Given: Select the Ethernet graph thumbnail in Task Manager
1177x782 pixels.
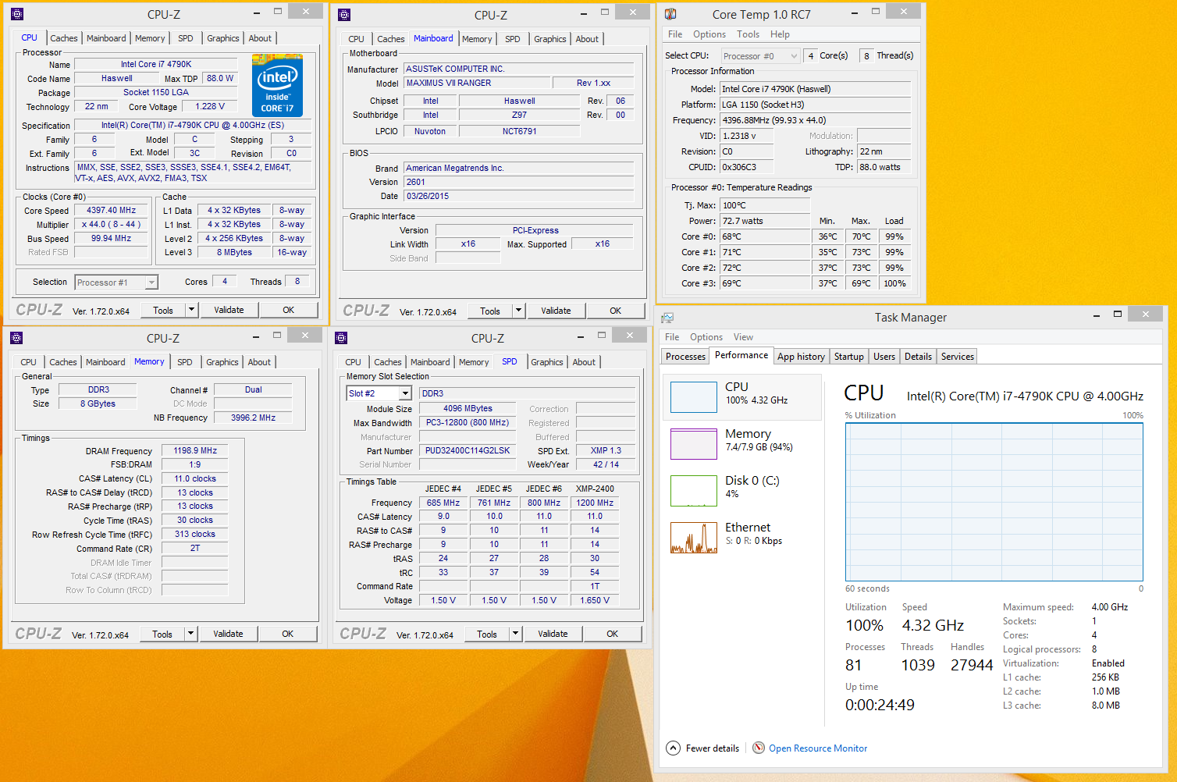Looking at the screenshot, I should point(694,538).
